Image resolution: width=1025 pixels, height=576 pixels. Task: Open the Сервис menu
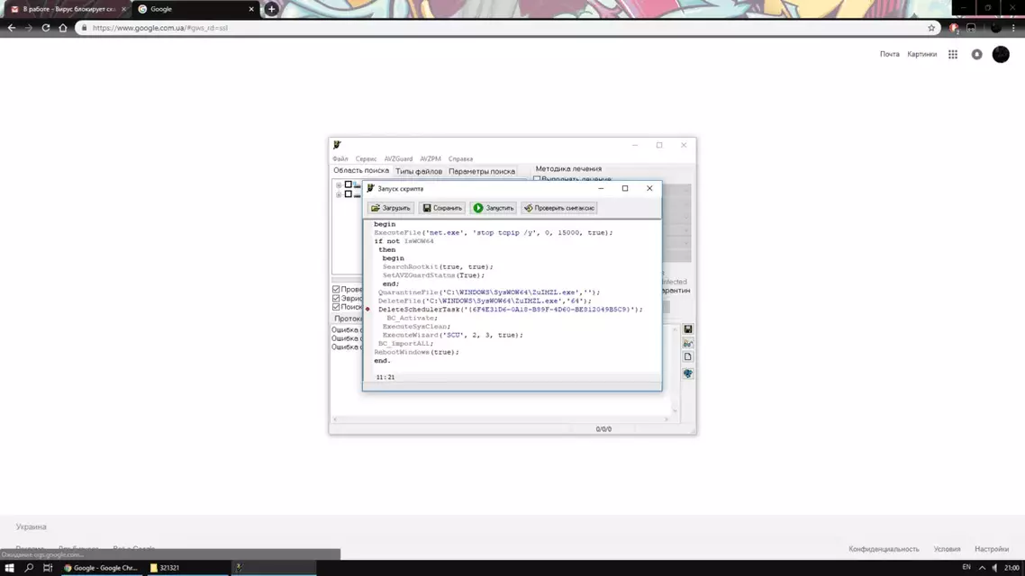click(366, 158)
